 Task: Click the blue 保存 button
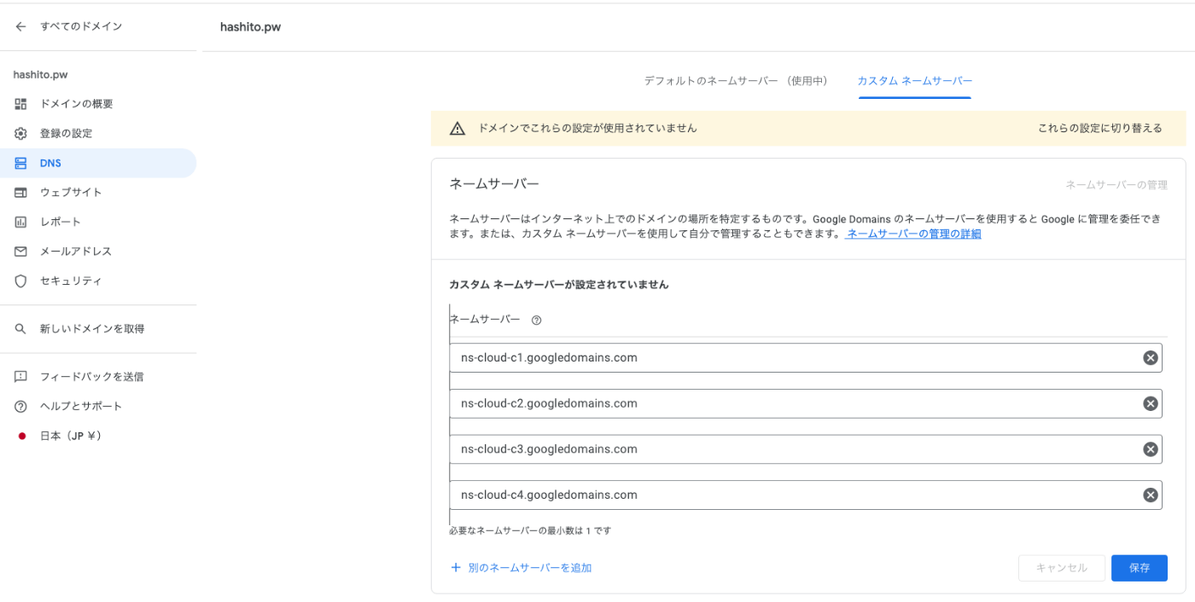[1140, 568]
